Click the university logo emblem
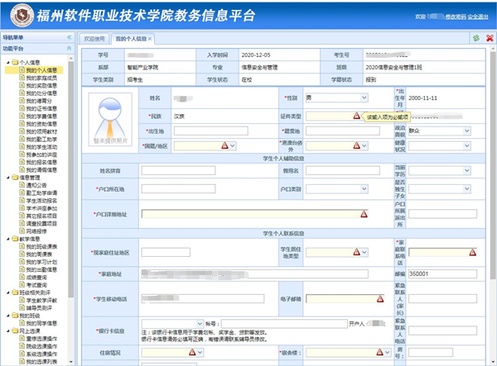The image size is (497, 366). 18,14
